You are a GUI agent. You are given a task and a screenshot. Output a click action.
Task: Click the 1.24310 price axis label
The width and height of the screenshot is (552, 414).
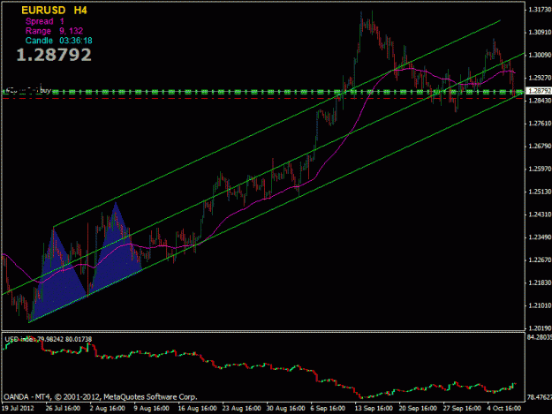click(x=540, y=215)
